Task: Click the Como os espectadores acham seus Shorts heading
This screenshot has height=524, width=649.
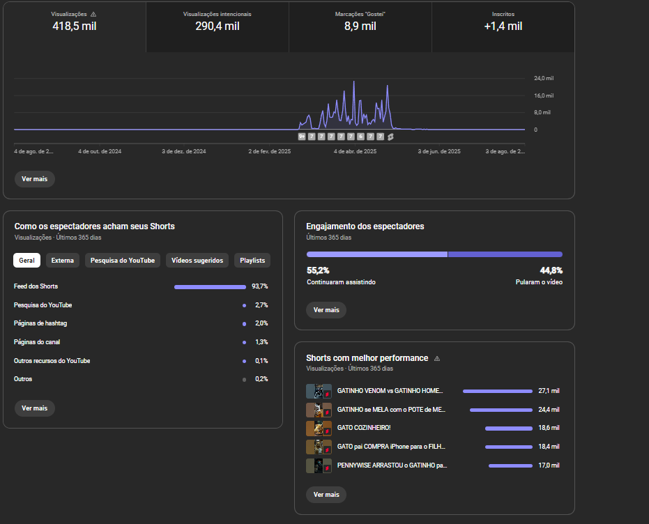Action: click(94, 226)
